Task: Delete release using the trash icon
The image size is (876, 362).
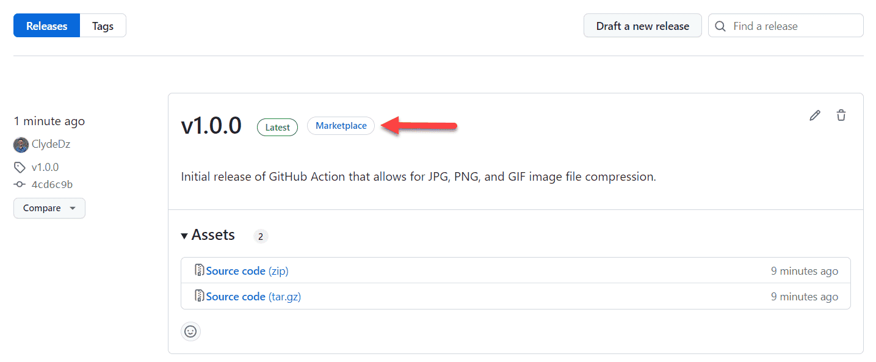Action: (x=841, y=115)
